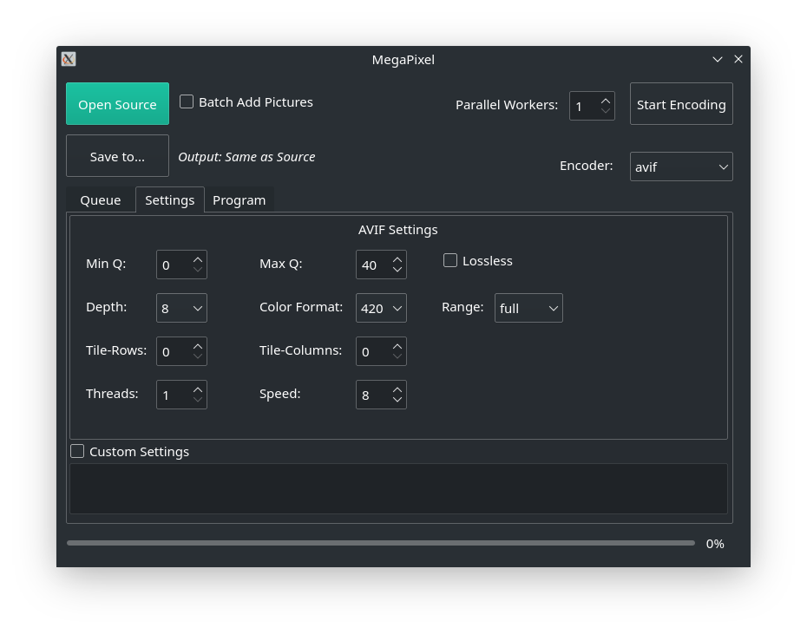Open the Save to... dialog

click(117, 156)
